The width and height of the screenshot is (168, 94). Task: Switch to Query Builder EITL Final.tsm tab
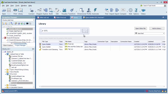pyautogui.click(x=94, y=17)
